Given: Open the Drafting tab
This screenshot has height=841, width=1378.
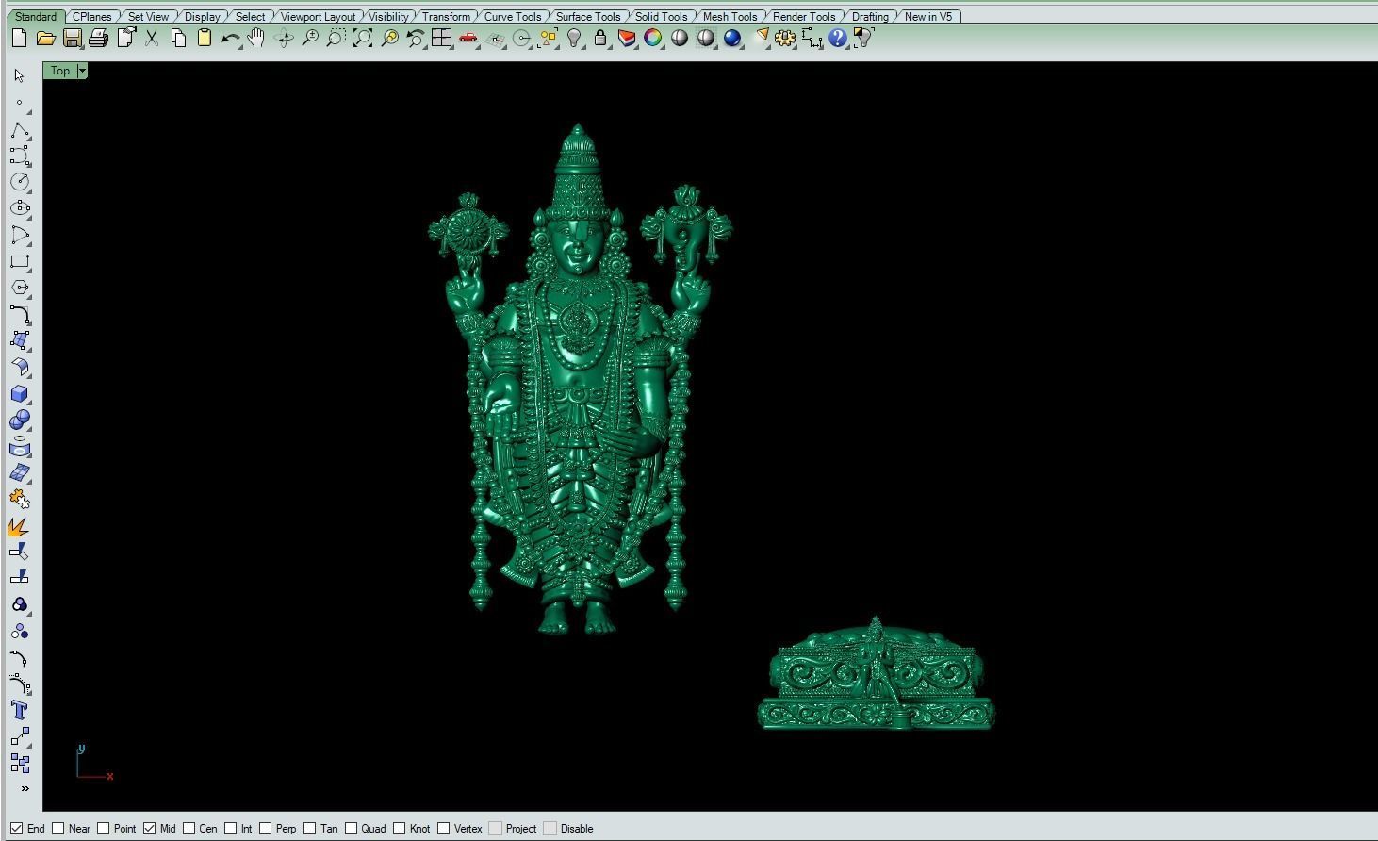Looking at the screenshot, I should (870, 16).
